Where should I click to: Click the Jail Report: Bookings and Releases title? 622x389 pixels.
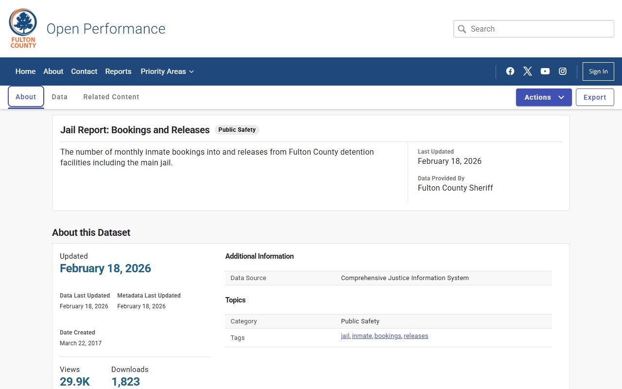pyautogui.click(x=135, y=130)
